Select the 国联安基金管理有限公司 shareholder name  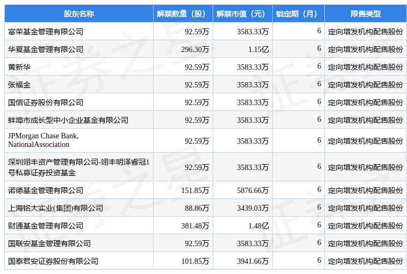(49, 243)
